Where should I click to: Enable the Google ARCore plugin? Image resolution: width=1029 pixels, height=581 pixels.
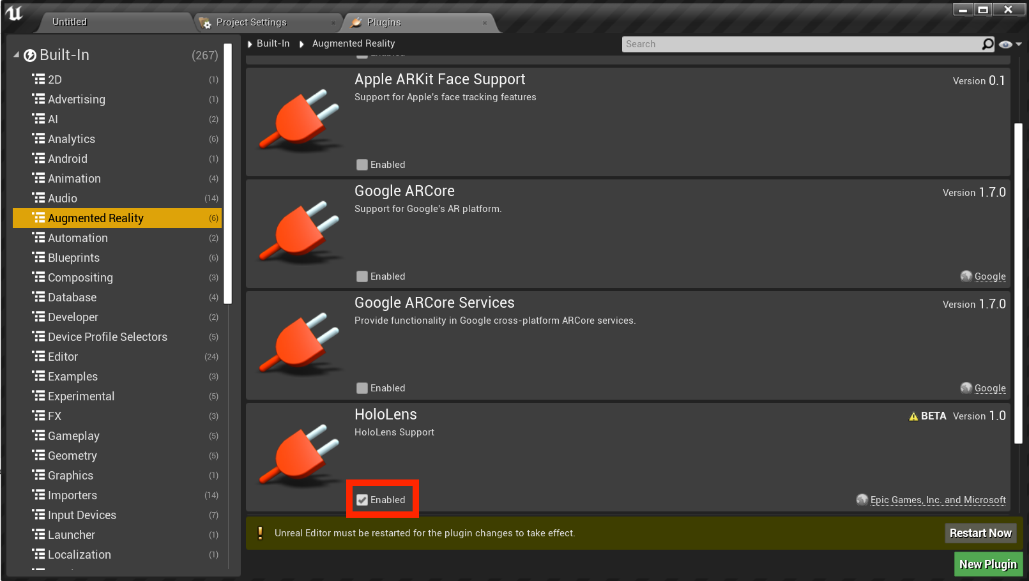(362, 276)
